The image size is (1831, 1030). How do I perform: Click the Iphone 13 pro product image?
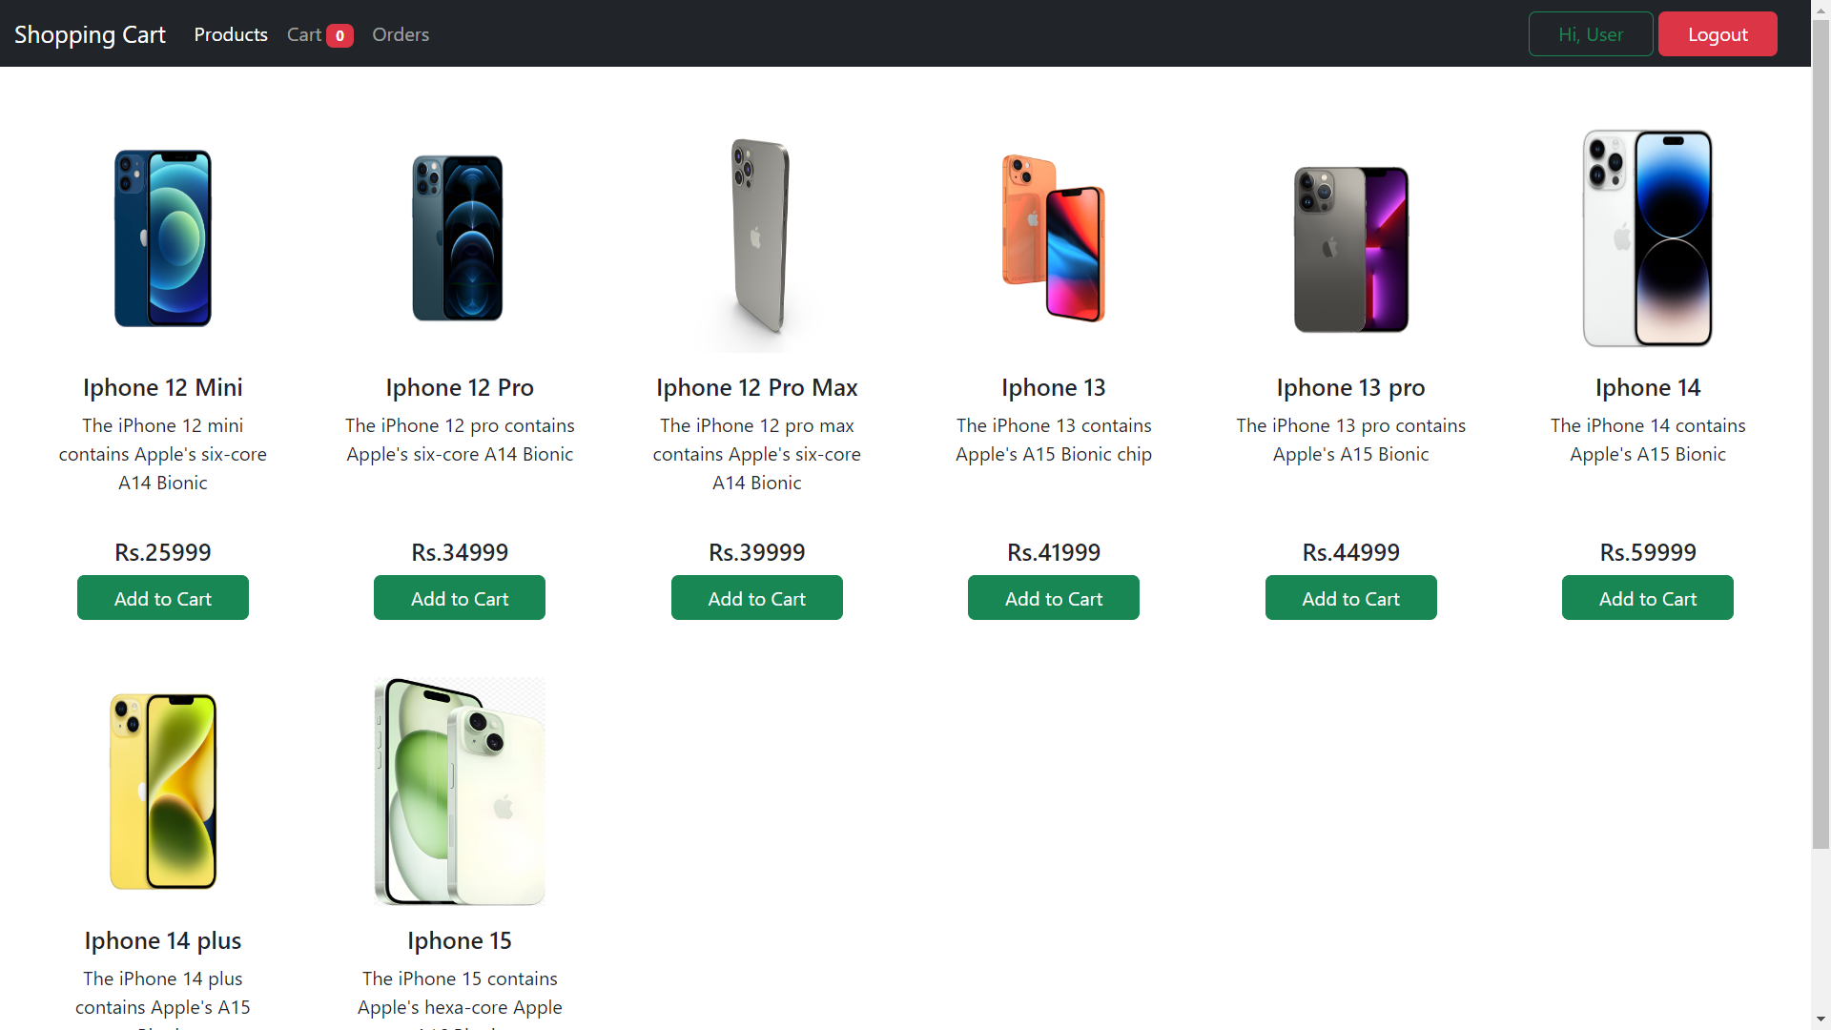[x=1350, y=248]
